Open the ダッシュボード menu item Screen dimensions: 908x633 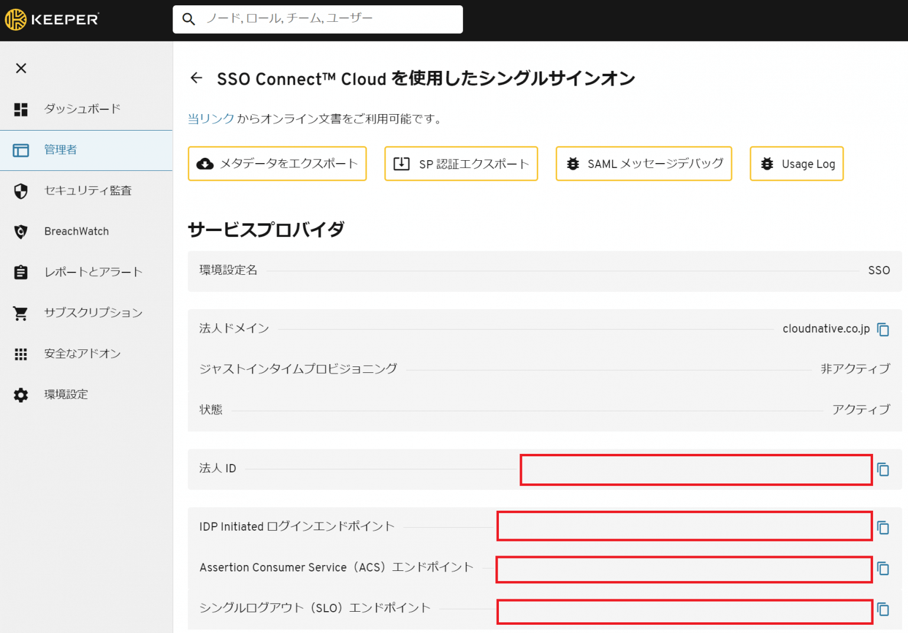82,109
